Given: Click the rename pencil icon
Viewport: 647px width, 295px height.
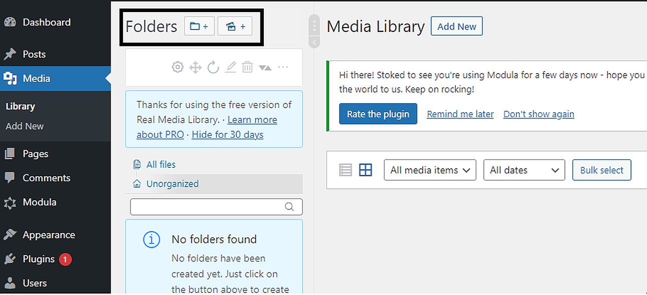Looking at the screenshot, I should (230, 67).
